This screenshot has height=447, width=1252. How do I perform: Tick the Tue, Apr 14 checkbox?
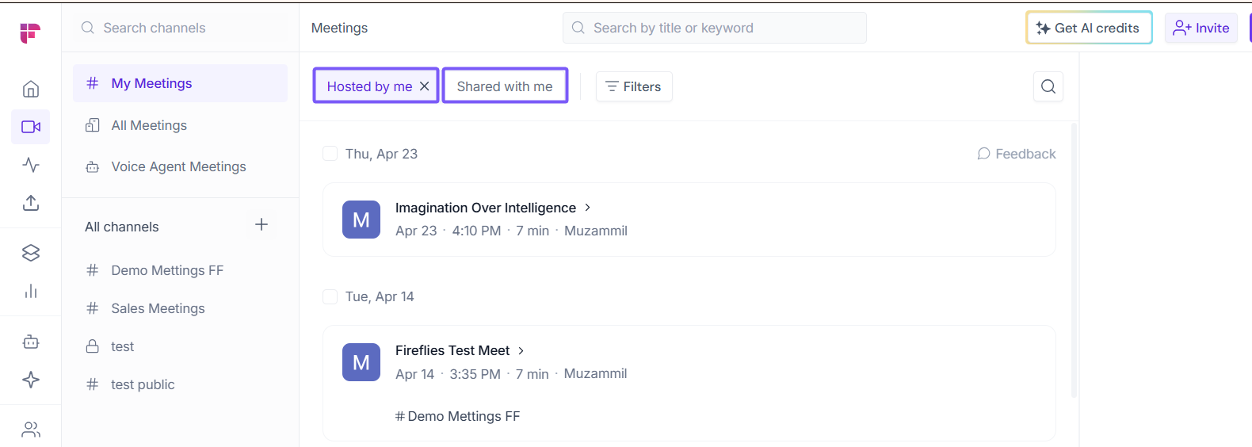point(330,296)
